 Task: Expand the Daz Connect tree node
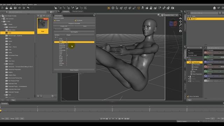[x=2, y=19]
